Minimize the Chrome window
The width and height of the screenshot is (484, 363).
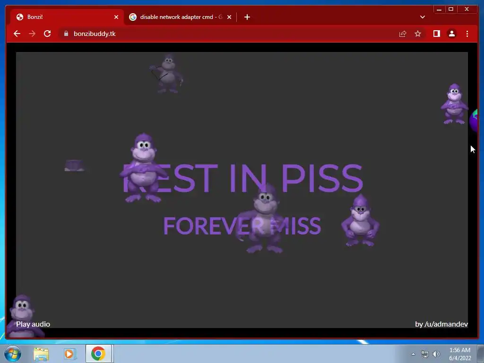(439, 9)
